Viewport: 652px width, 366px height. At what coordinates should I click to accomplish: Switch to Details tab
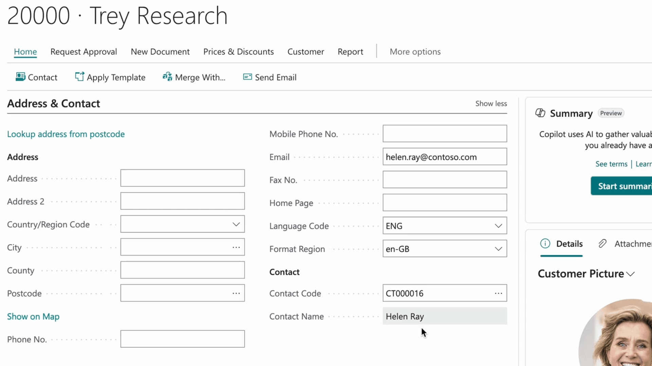(562, 244)
